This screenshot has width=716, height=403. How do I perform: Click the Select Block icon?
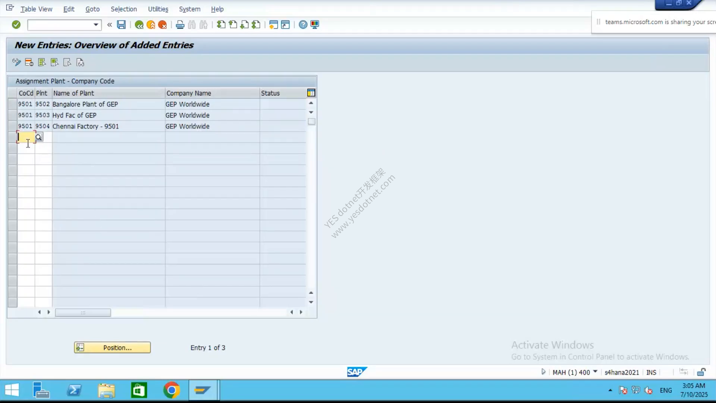point(54,62)
